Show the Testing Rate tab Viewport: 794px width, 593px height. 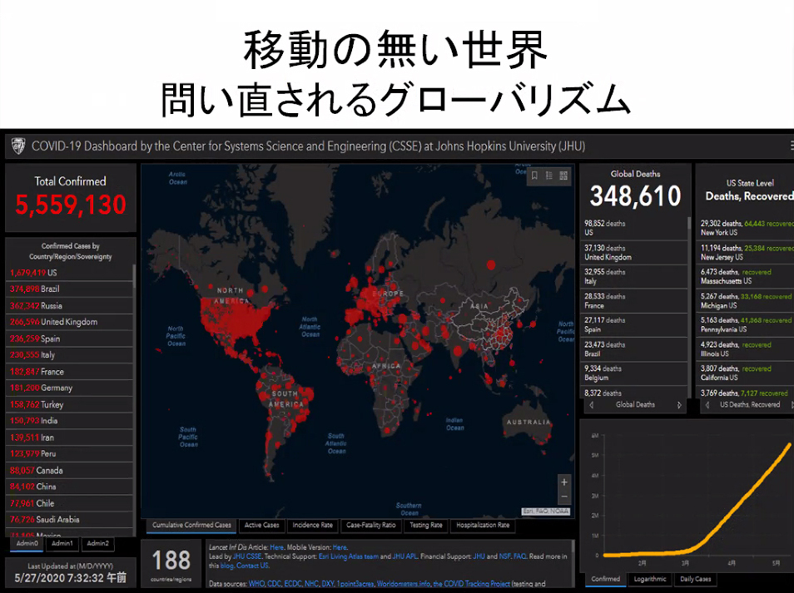click(x=426, y=525)
